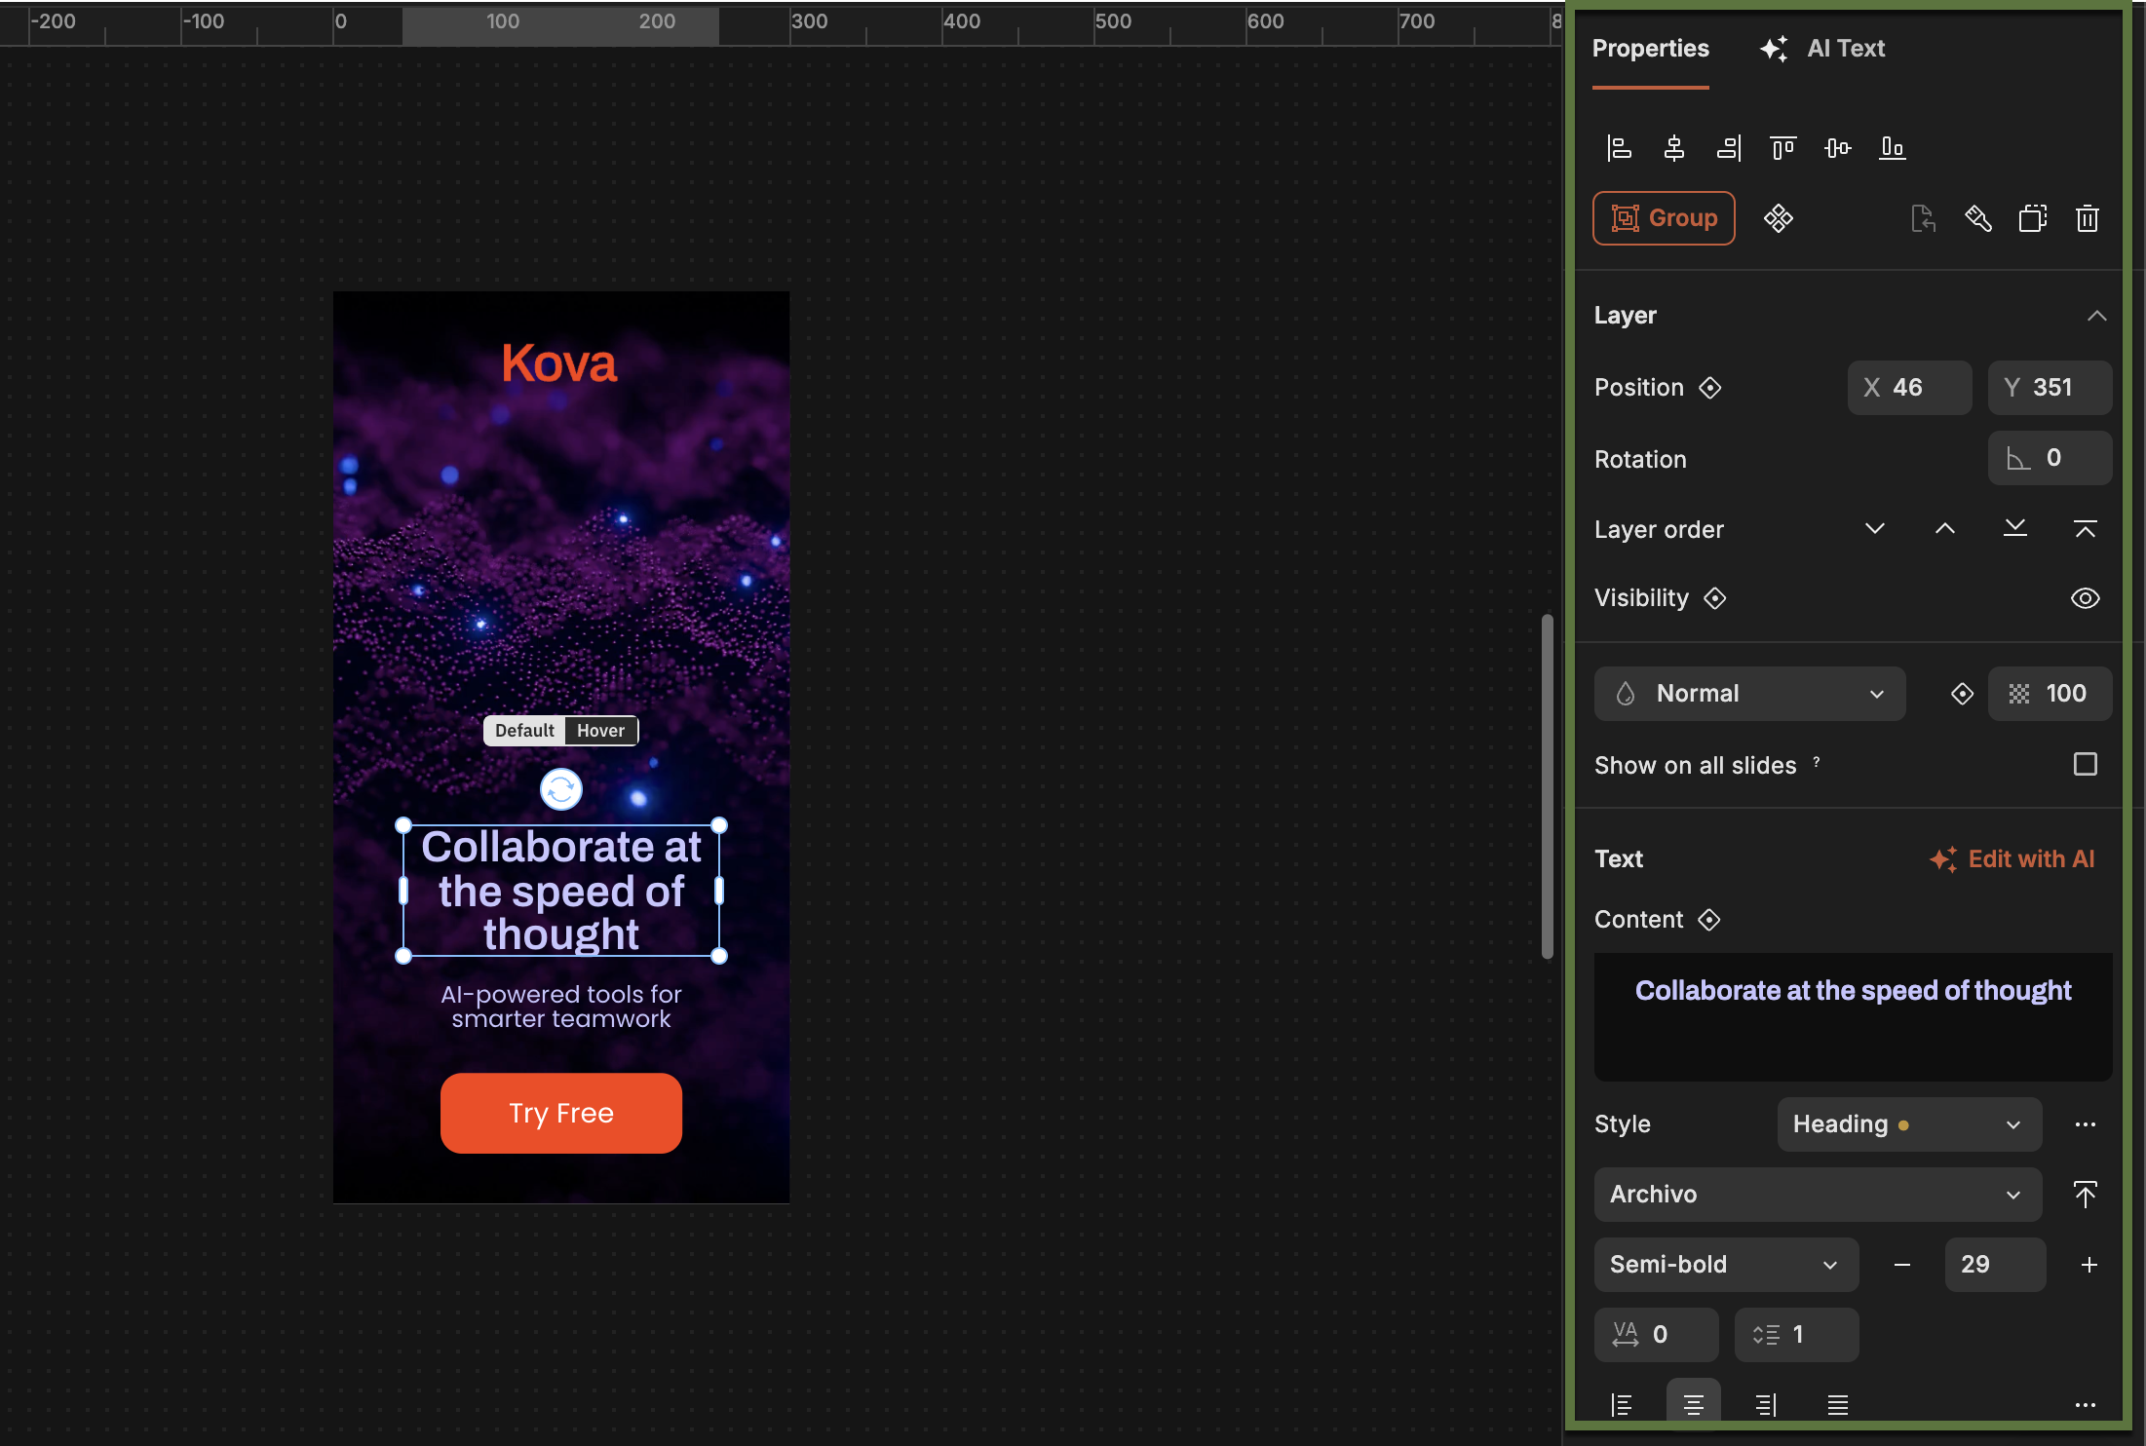2146x1446 pixels.
Task: Click the delete trash icon
Action: coord(2087,218)
